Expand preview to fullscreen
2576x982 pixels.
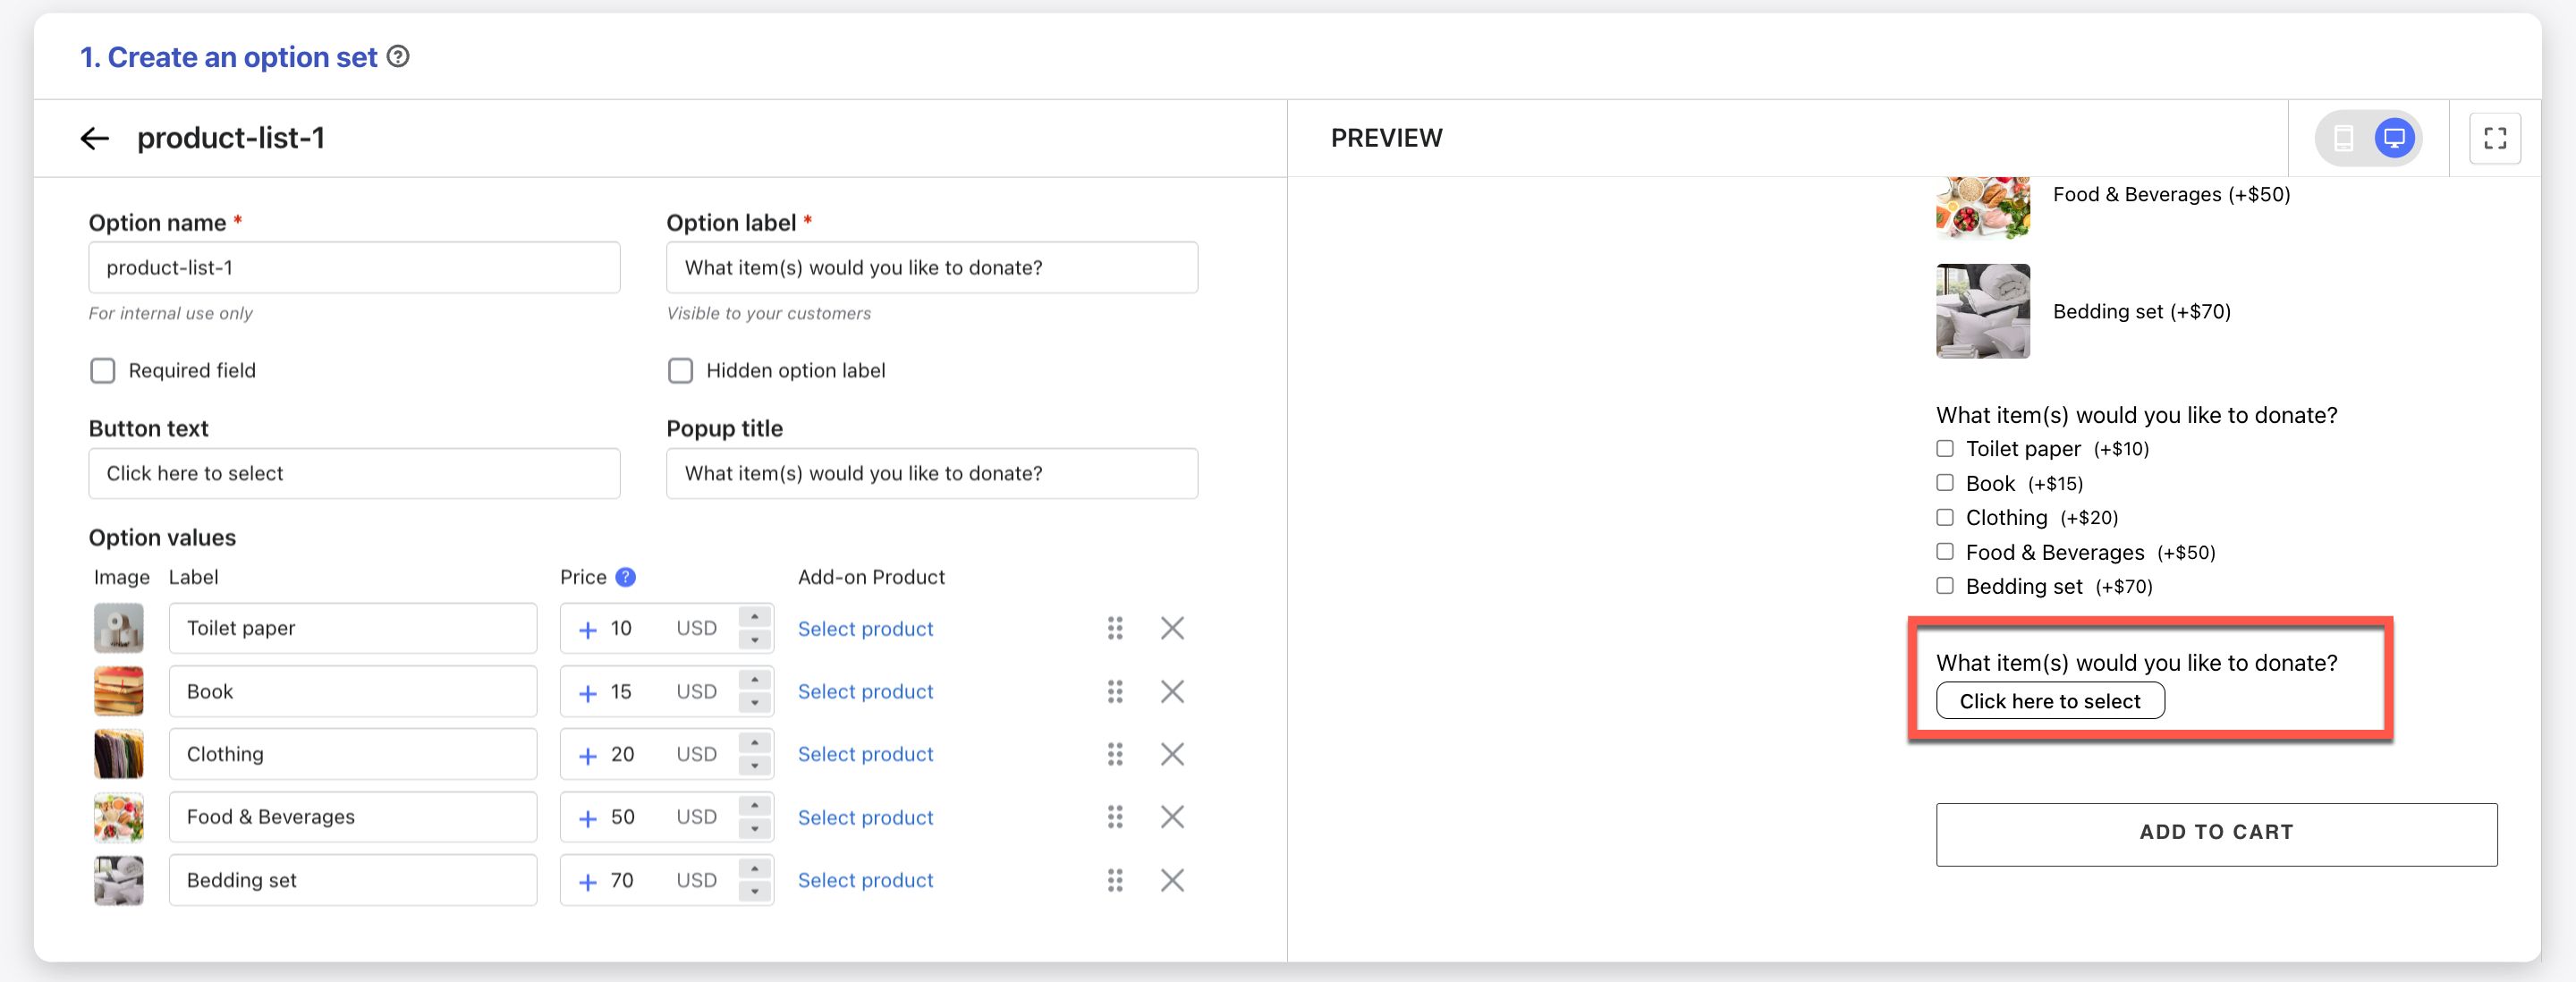click(x=2494, y=138)
